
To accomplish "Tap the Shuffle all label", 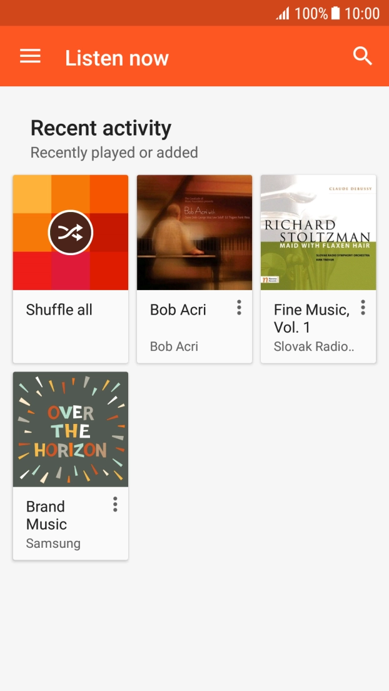I will click(x=59, y=310).
